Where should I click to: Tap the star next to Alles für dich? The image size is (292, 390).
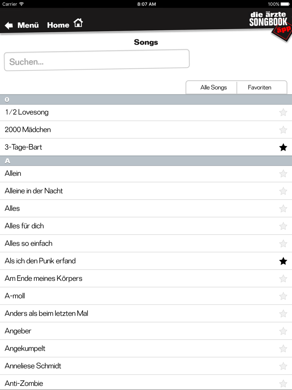click(283, 226)
